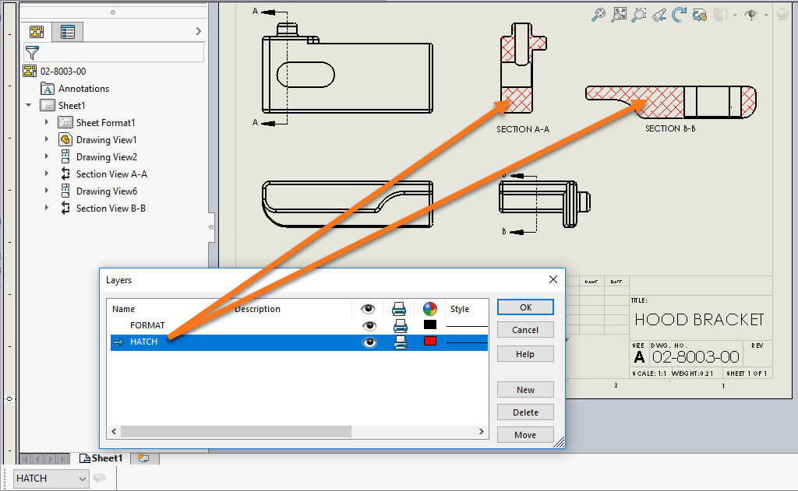798x491 pixels.
Task: Click the Zoom In/Out magnifier icon
Action: (598, 14)
